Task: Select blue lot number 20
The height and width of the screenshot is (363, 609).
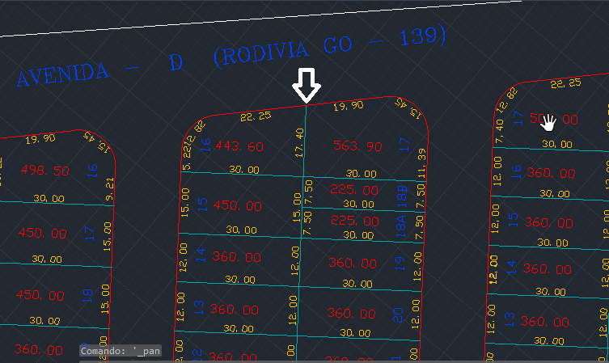Action: (x=398, y=314)
